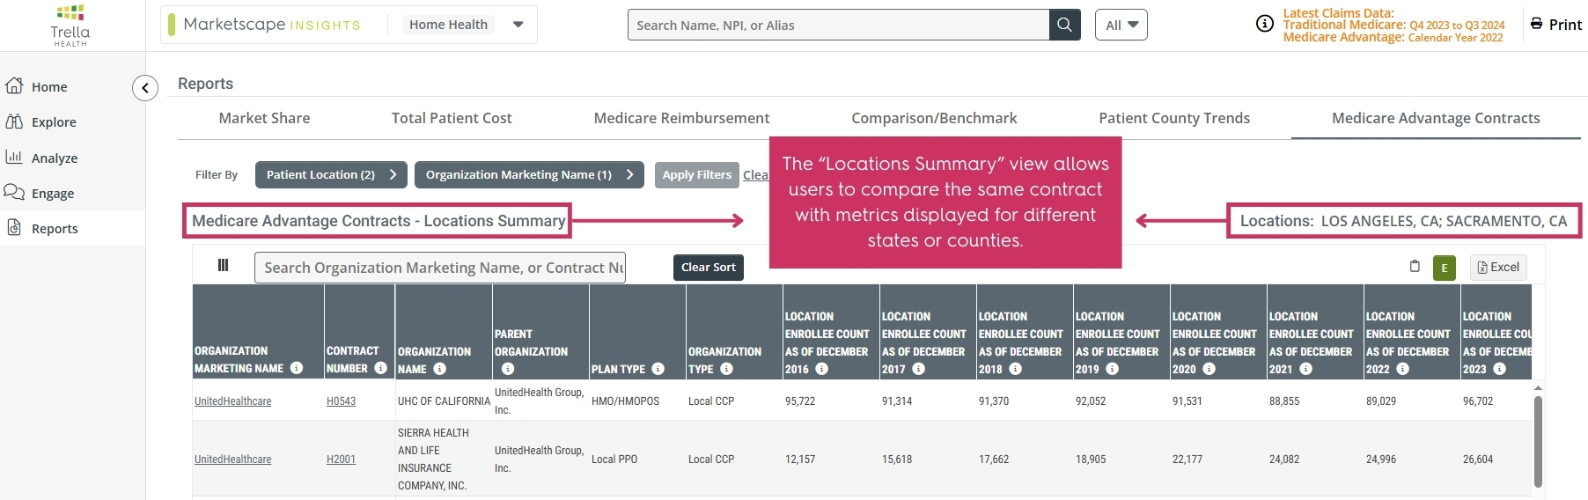Open the All search scope dropdown
This screenshot has height=500, width=1588.
coord(1121,25)
